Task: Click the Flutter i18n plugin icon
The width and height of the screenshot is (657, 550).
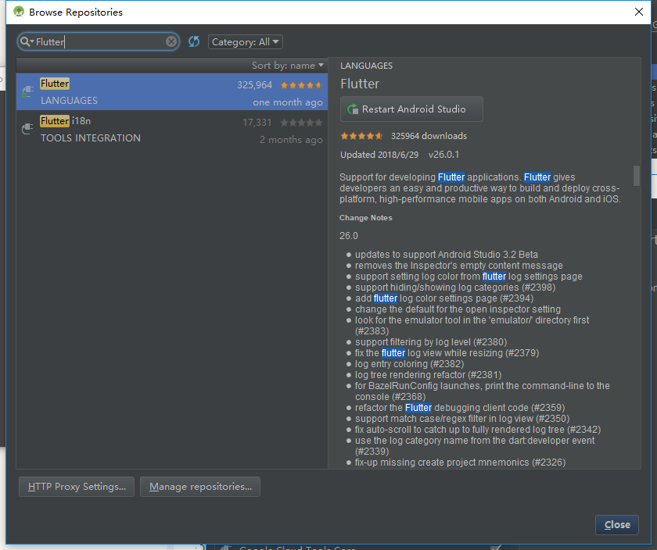Action: tap(27, 129)
